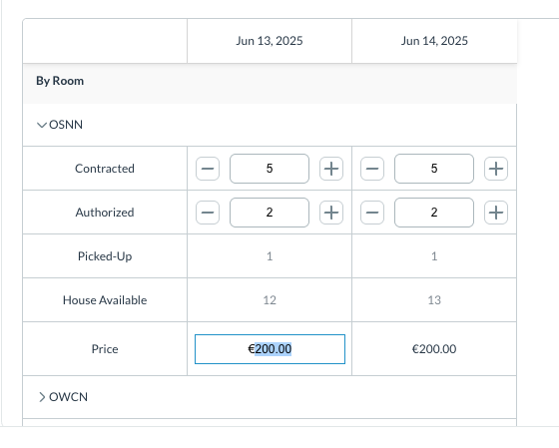Decrease Contracted rooms for Jun 13
Viewport: 559px width, 448px height.
(x=208, y=169)
